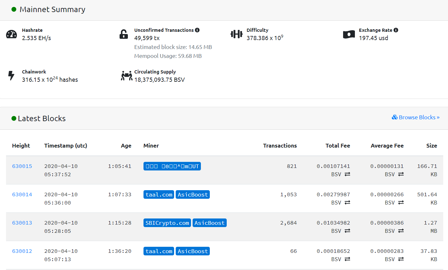The height and width of the screenshot is (270, 448).
Task: Open the Browse Blocks link
Action: 415,117
